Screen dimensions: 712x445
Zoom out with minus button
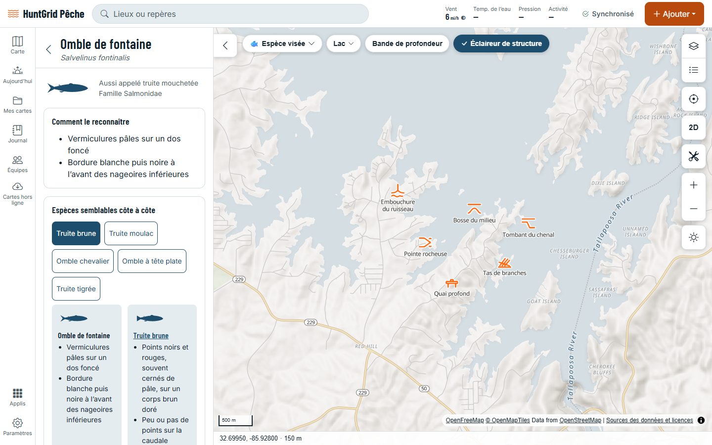[x=694, y=209]
